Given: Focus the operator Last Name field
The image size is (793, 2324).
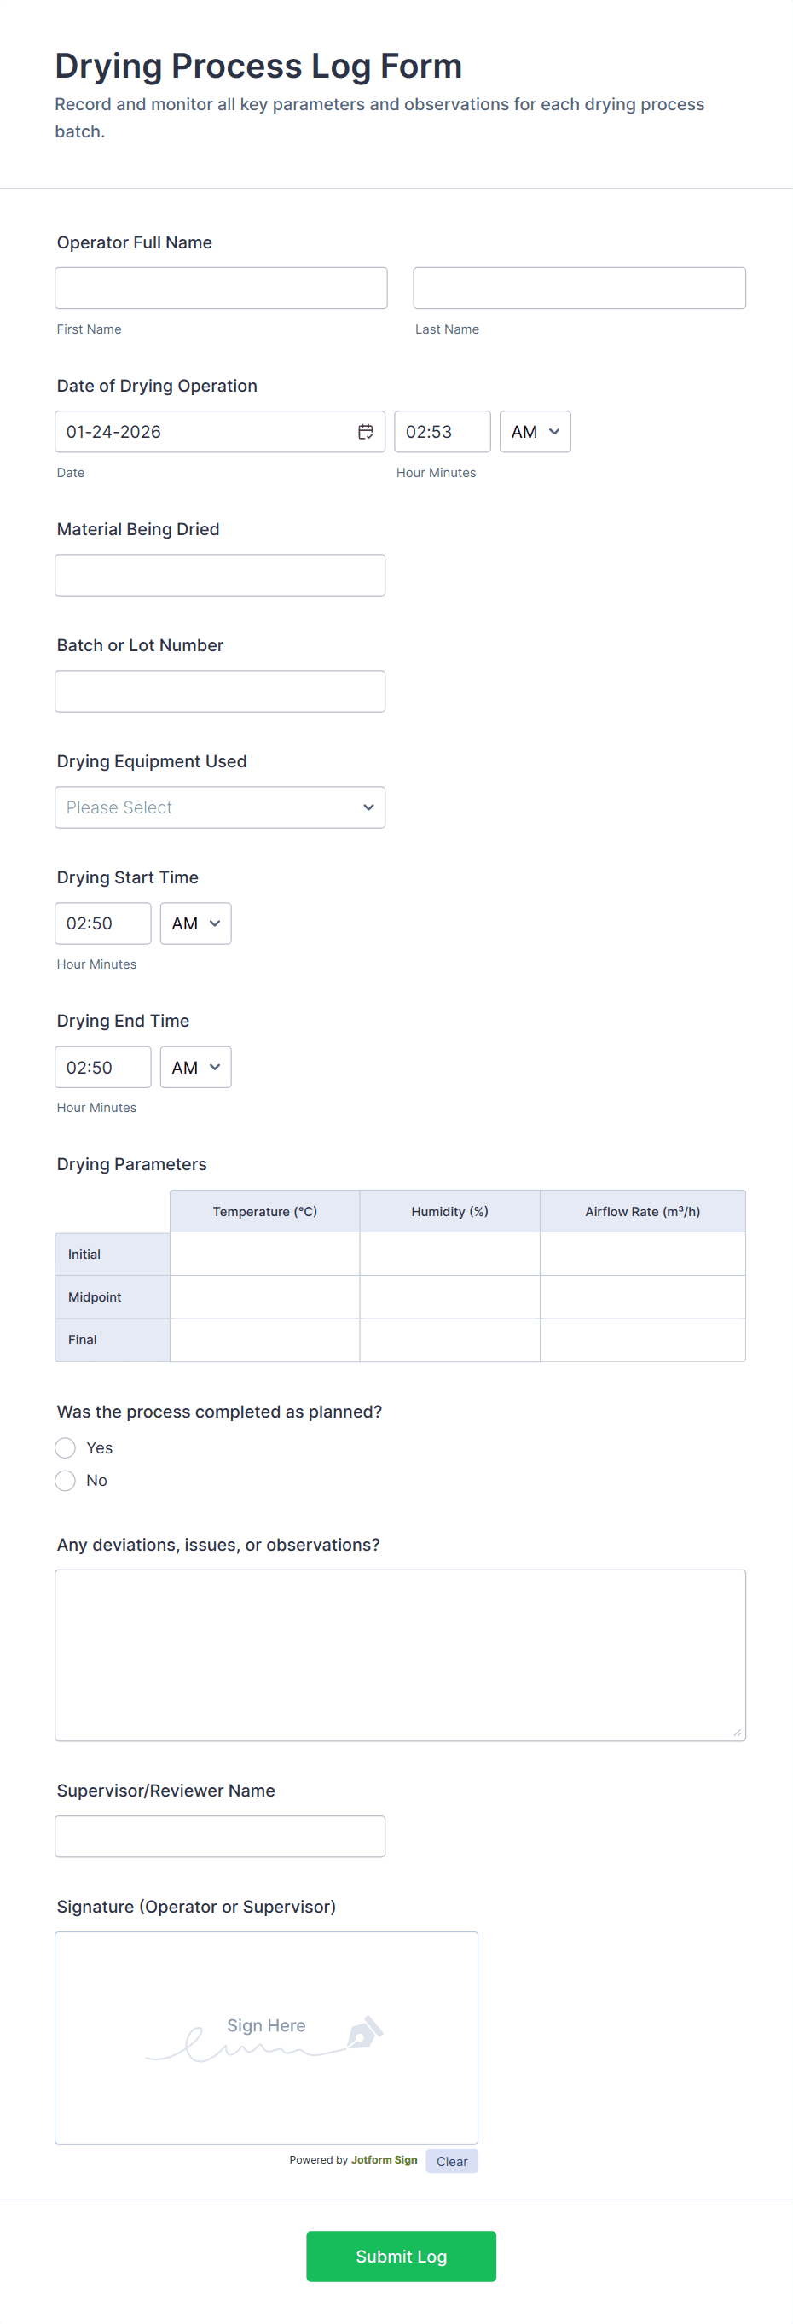Looking at the screenshot, I should tap(578, 288).
